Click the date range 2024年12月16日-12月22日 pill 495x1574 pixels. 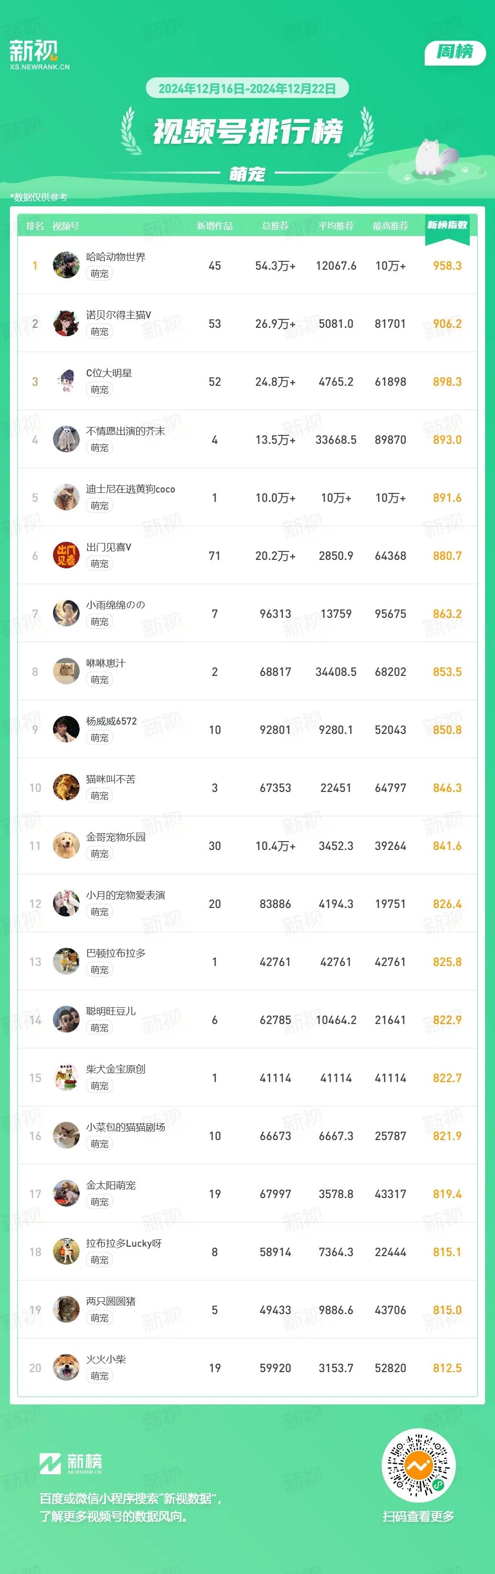click(x=247, y=89)
